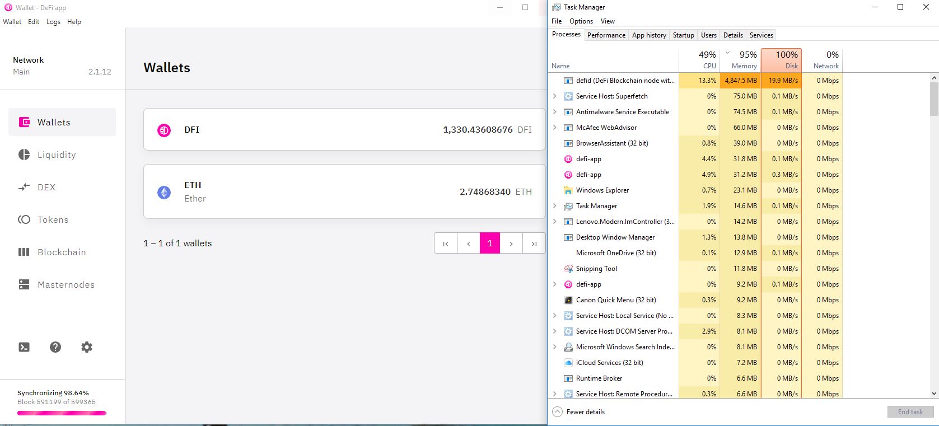Screen dimensions: 939x426
Task: Open the ETH Ether wallet card
Action: 344,191
